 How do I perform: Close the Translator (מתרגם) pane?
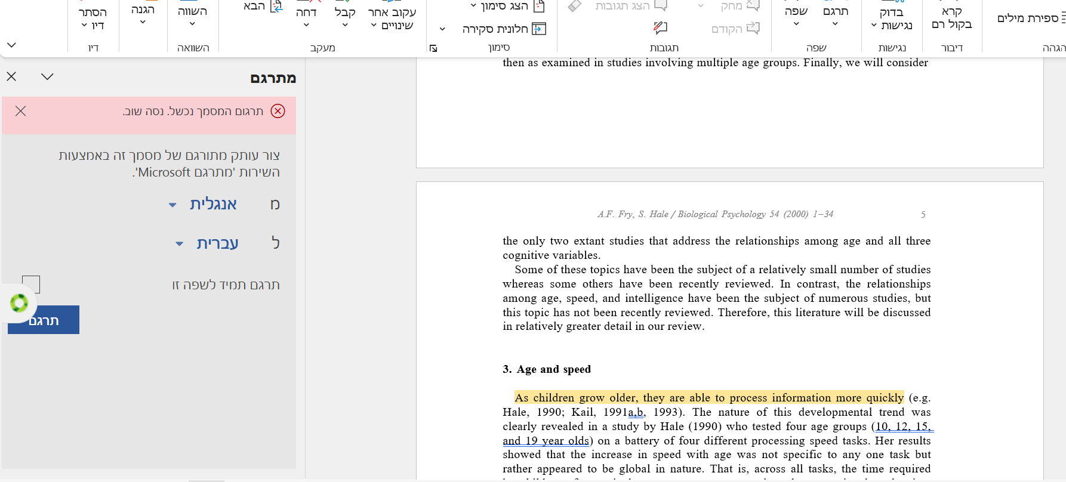tap(11, 76)
